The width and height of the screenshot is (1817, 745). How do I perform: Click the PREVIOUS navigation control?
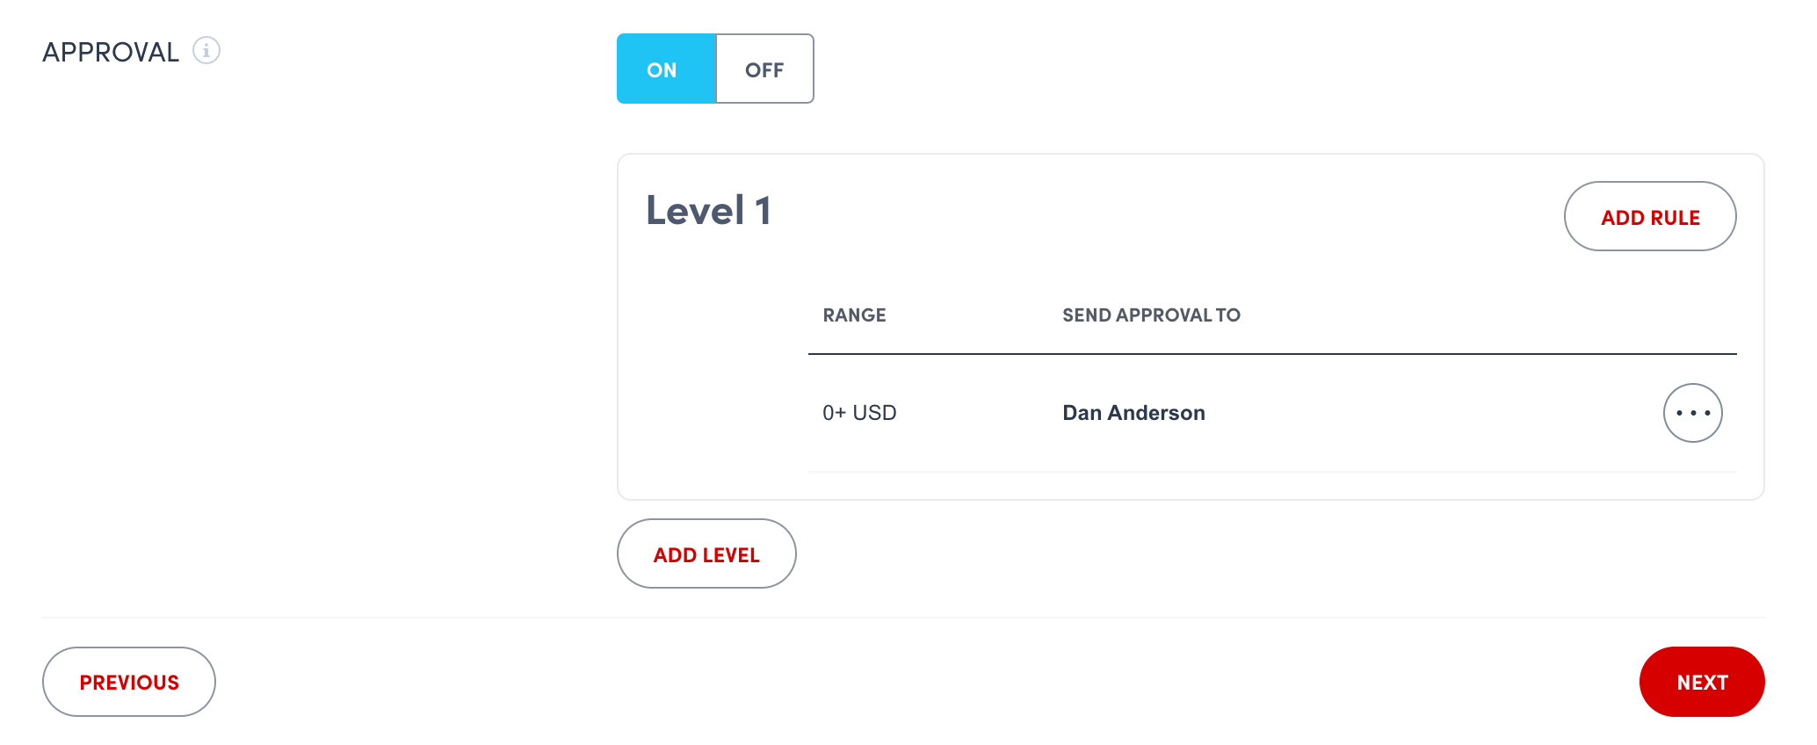128,682
